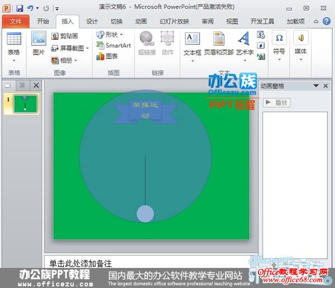Select the pale blue pendulum ball on slide
335x288 pixels.
click(145, 214)
